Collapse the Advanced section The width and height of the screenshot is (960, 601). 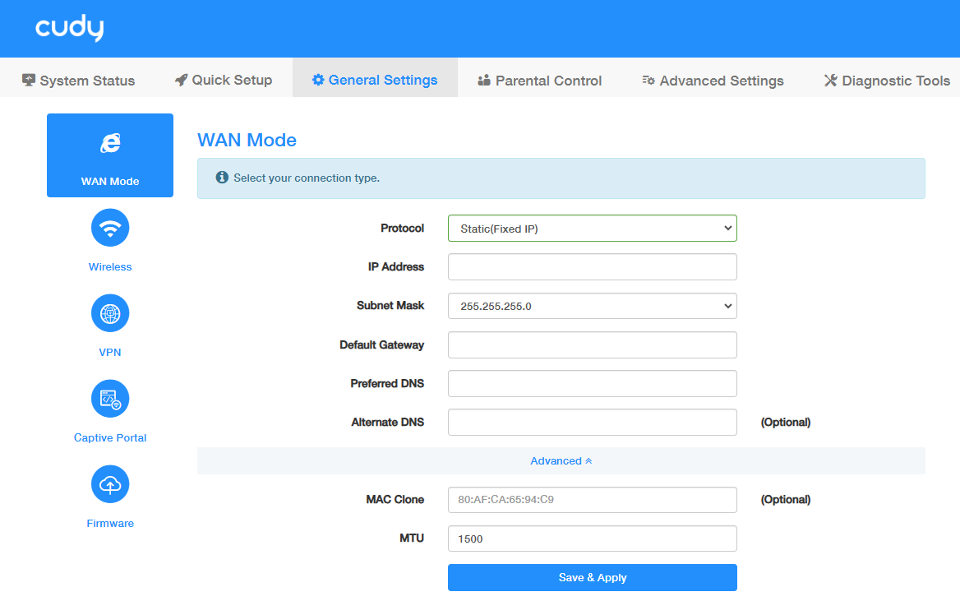pyautogui.click(x=561, y=461)
